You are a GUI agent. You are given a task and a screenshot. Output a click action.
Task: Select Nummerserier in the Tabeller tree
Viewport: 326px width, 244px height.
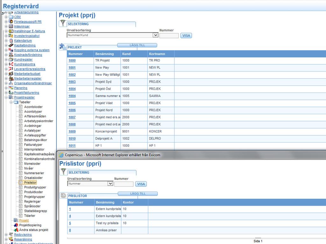[x=34, y=173]
